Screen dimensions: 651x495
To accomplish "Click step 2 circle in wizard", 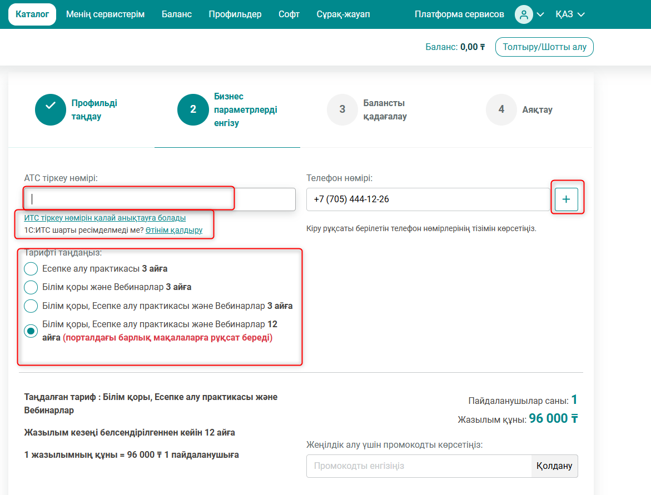I will 193,109.
